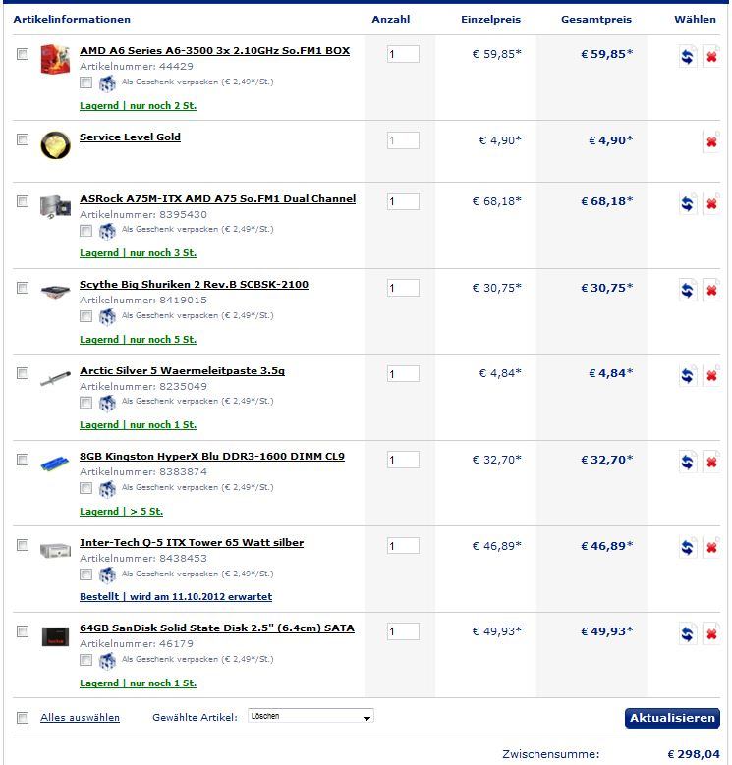The width and height of the screenshot is (732, 765).
Task: Click the refresh arrows icon for Kingston HyperX row
Action: tap(687, 462)
